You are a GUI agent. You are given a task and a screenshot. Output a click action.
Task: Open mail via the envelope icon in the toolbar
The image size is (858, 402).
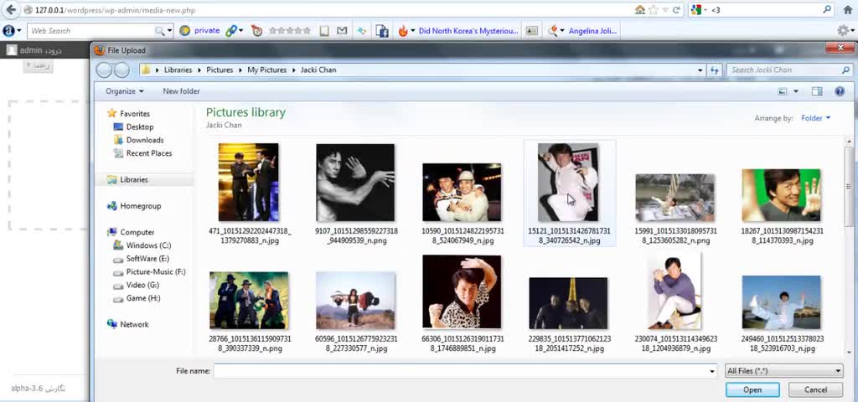(x=342, y=31)
